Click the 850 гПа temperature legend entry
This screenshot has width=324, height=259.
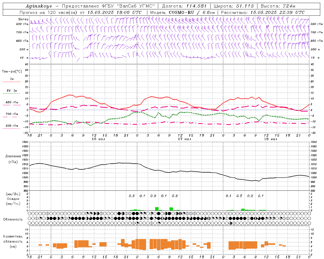point(12,102)
